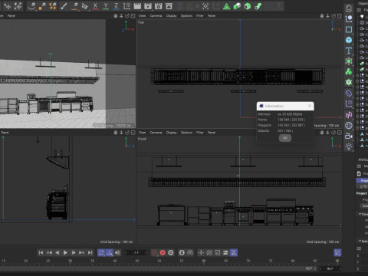368x276 pixels.
Task: Click the Render View clapperboard icon
Action: (x=137, y=6)
